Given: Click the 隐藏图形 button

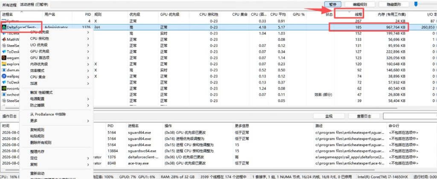Looking at the screenshot, I should (394, 4).
